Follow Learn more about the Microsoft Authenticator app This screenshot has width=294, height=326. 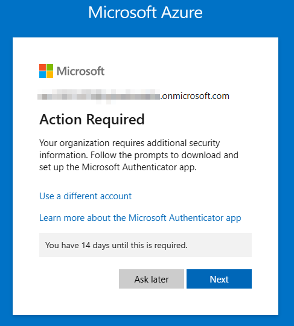coord(140,218)
